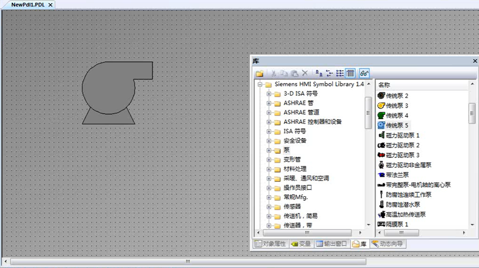The width and height of the screenshot is (479, 268).
Task: Toggle the preview glasses icon
Action: (x=365, y=73)
